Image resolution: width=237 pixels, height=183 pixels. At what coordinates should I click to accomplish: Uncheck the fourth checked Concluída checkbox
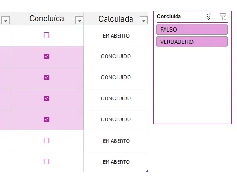coord(47,119)
